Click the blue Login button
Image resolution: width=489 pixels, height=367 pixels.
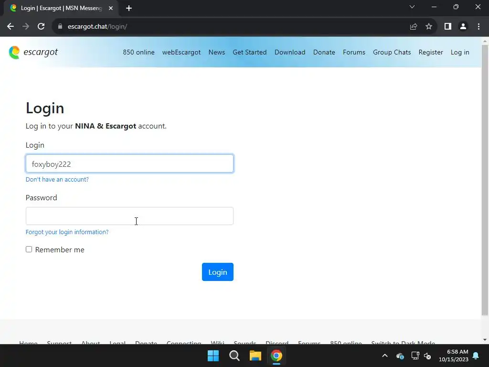point(218,272)
